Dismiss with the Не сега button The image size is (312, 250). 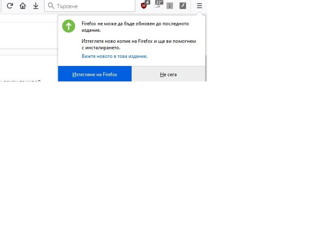(168, 74)
